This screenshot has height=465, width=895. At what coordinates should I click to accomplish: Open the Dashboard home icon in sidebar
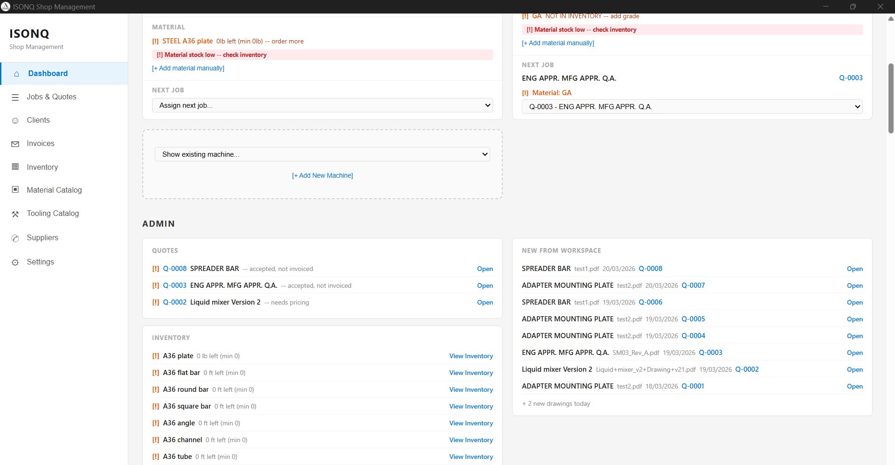pos(16,73)
